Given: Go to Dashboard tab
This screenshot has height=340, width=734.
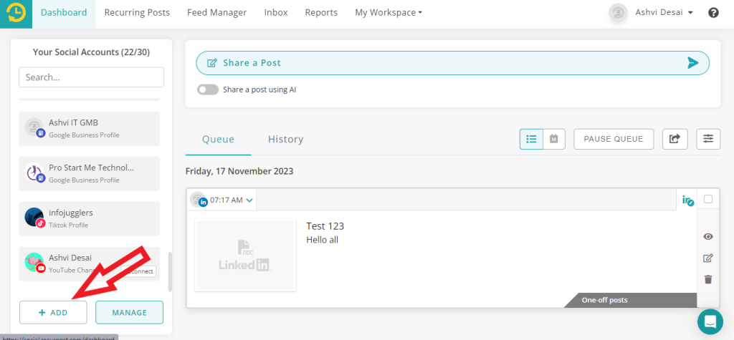Looking at the screenshot, I should (x=64, y=13).
